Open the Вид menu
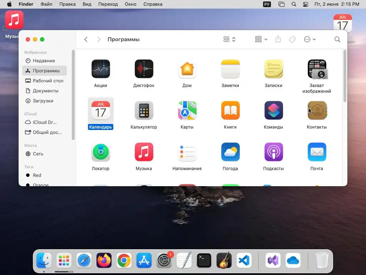The image size is (366, 275). 87,4
